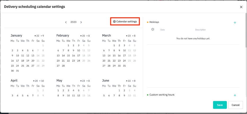Select February 14 in the calendar
Image resolution: width=247 pixels, height=114 pixels.
63,55
